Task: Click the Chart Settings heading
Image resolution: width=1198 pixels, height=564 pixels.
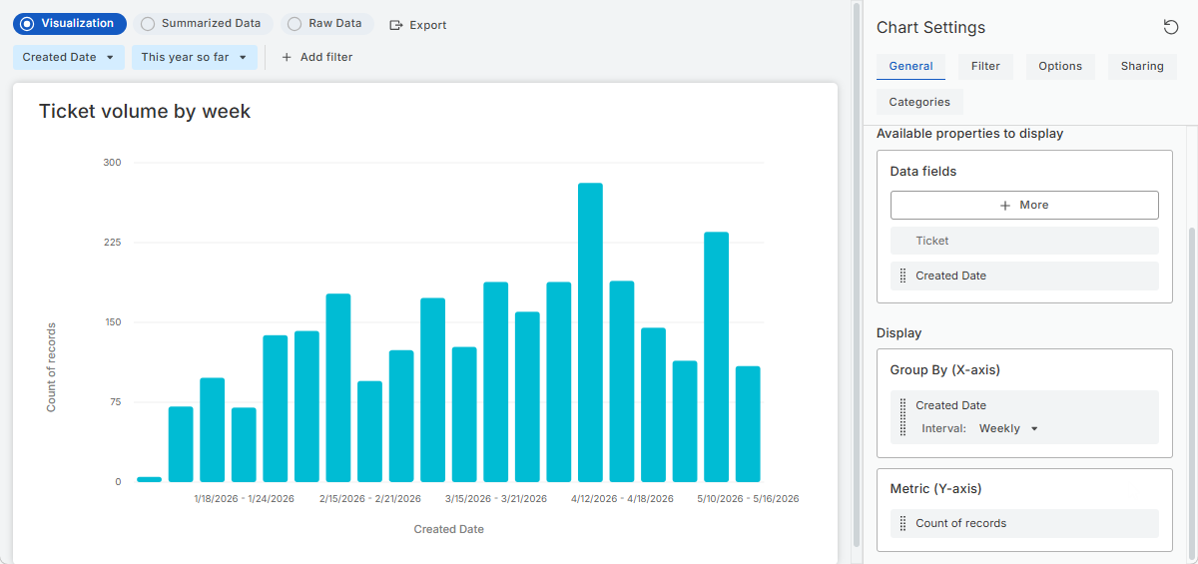Action: tap(930, 28)
